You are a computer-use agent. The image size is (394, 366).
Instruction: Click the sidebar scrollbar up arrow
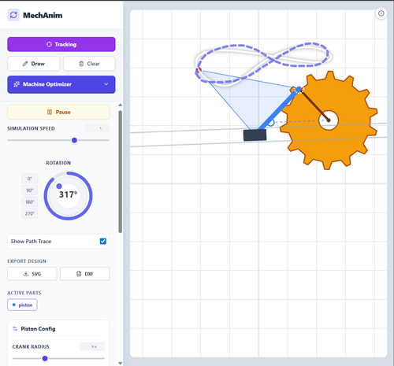coord(121,105)
